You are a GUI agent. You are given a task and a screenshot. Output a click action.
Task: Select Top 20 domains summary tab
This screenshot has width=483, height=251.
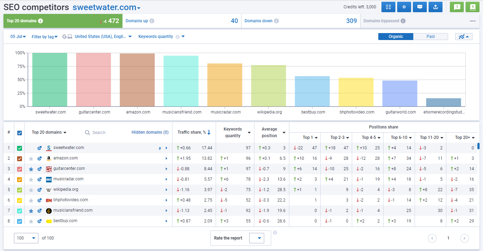(x=63, y=21)
